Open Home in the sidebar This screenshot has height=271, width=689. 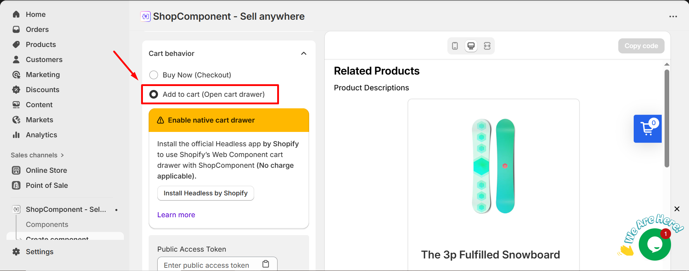[x=36, y=14]
